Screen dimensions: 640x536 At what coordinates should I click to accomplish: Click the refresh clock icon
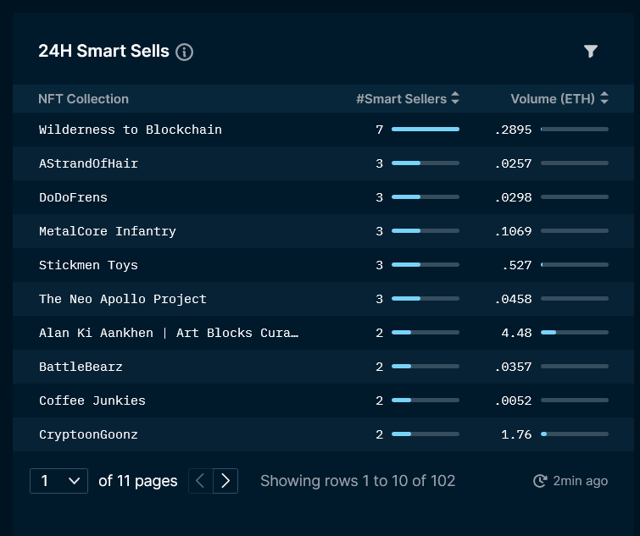(x=540, y=481)
